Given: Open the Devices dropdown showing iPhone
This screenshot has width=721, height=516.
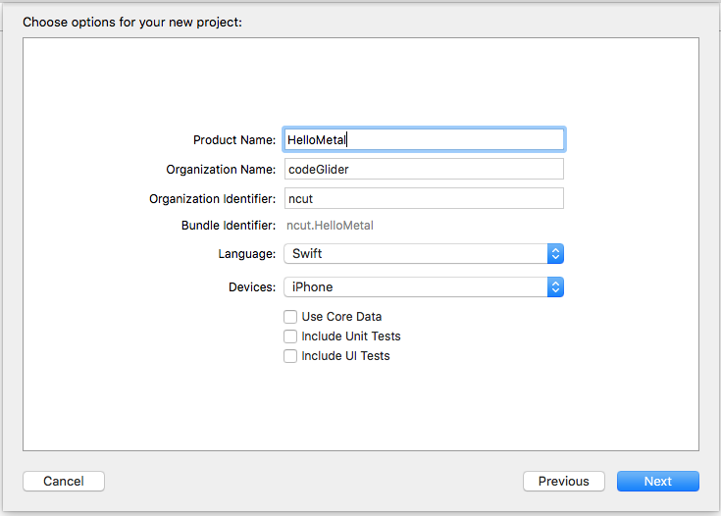Looking at the screenshot, I should (x=415, y=287).
